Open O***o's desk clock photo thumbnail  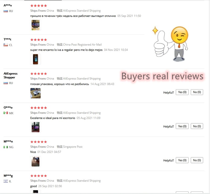(35, 127)
